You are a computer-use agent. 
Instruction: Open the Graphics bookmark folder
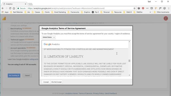tap(85, 12)
